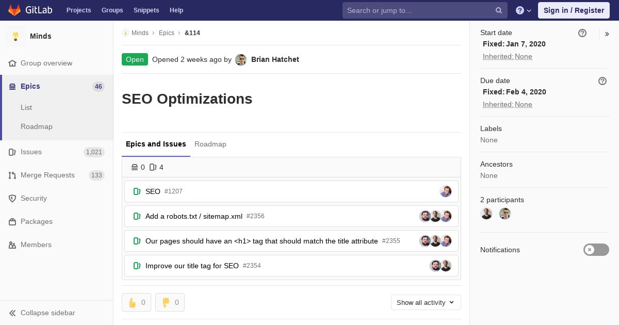
Task: Click the thumbs down reaction
Action: (170, 302)
